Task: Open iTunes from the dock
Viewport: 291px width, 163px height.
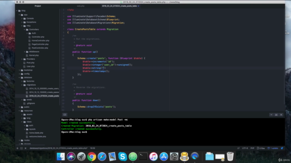Action: (x=154, y=157)
